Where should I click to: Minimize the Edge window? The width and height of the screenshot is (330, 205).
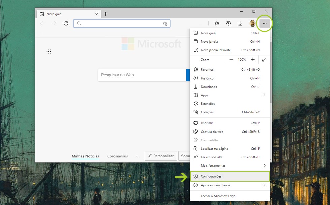coord(242,11)
